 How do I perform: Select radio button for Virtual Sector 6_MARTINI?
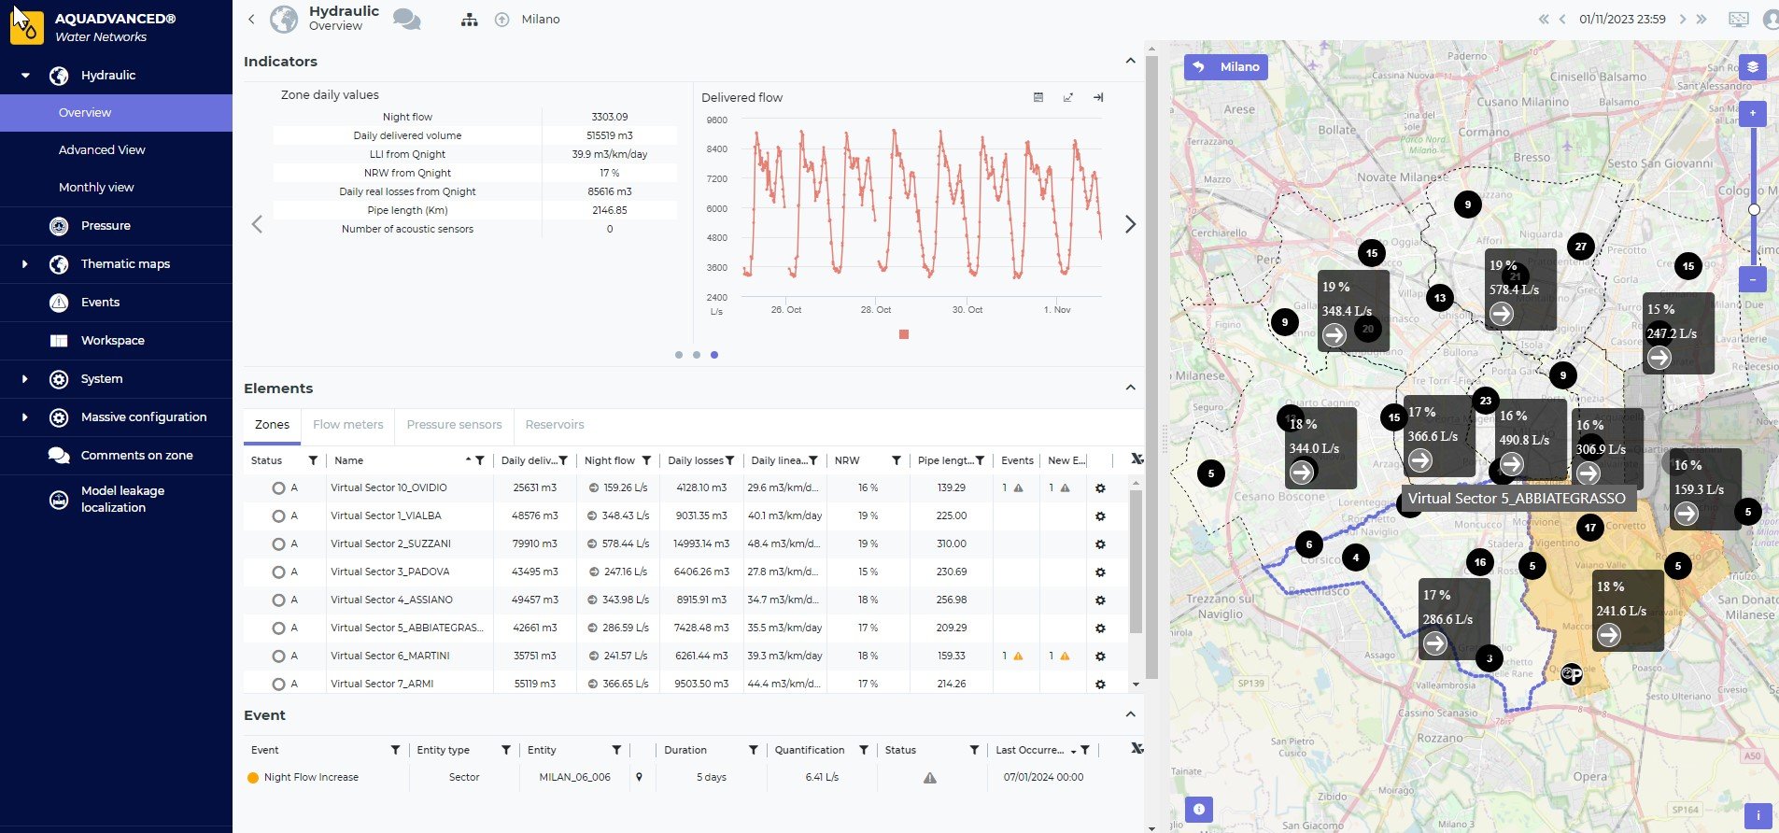(x=278, y=657)
